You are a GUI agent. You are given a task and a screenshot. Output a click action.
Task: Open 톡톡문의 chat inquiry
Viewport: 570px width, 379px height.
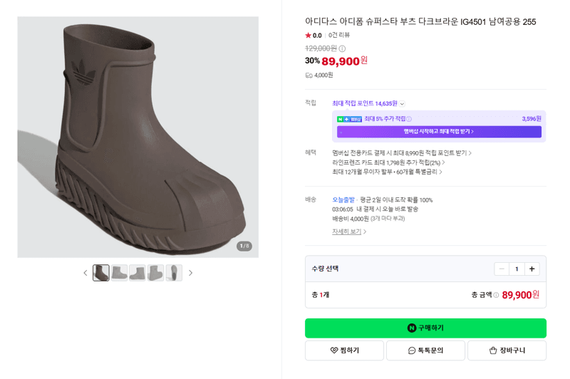tap(425, 351)
